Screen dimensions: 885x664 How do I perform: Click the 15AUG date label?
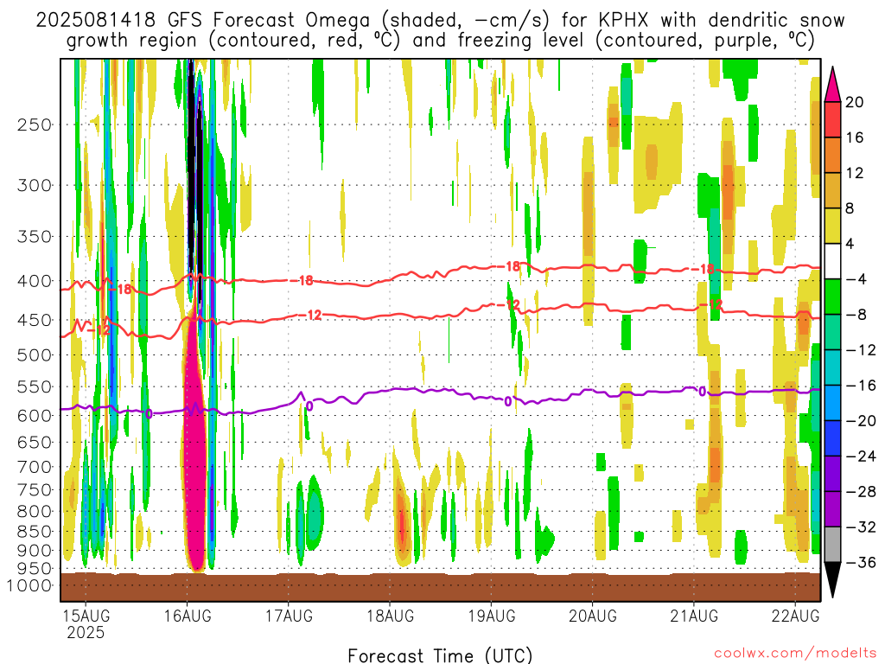click(x=86, y=616)
